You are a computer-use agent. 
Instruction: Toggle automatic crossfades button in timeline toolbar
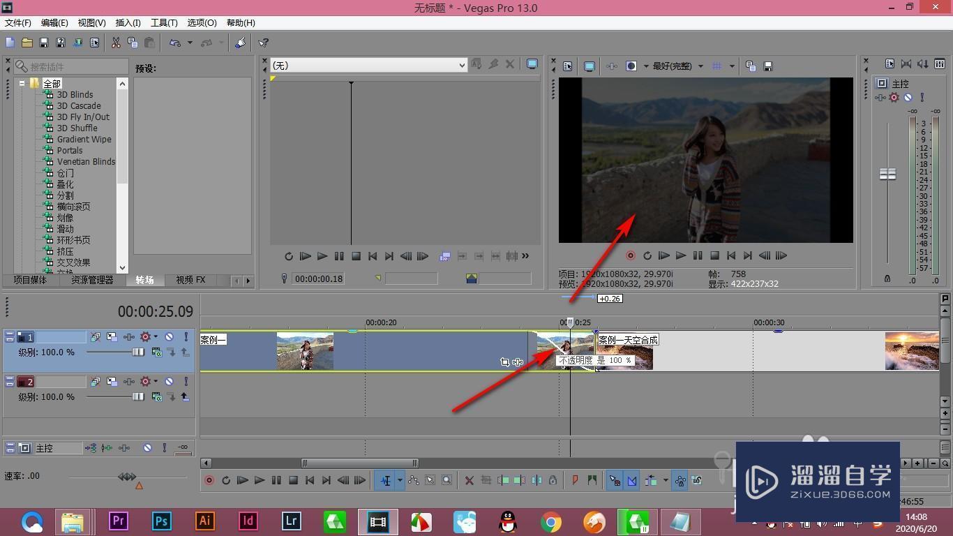click(x=631, y=480)
